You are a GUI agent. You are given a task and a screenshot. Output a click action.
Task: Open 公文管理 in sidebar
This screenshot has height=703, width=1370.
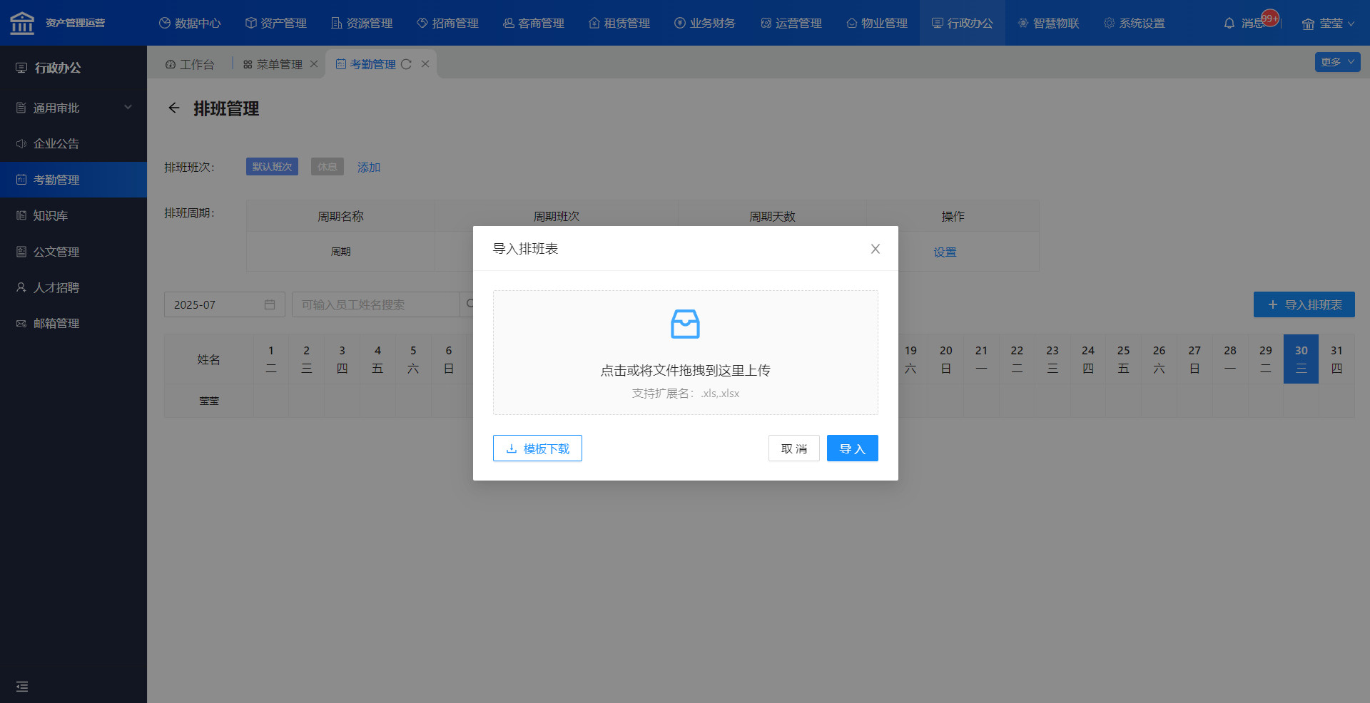pyautogui.click(x=73, y=252)
